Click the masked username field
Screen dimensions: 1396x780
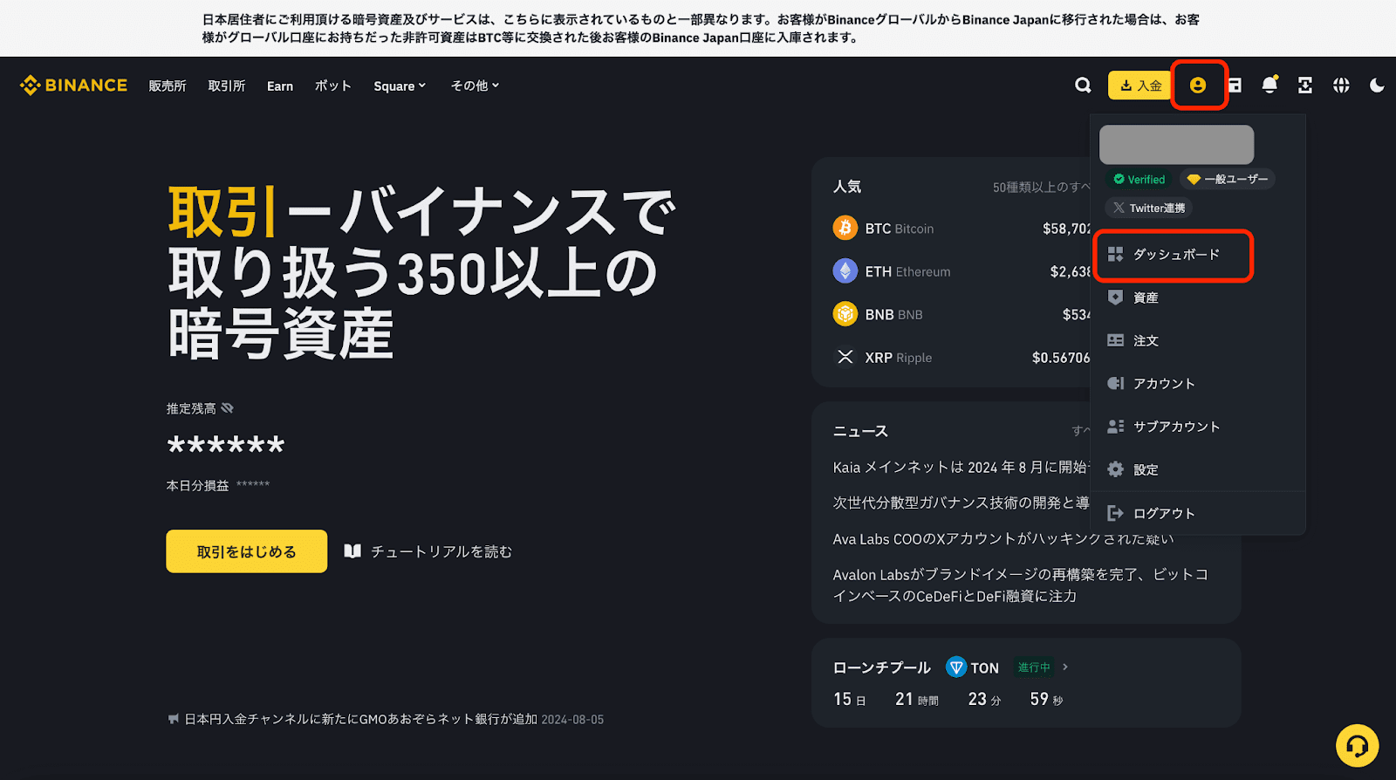coord(1176,145)
